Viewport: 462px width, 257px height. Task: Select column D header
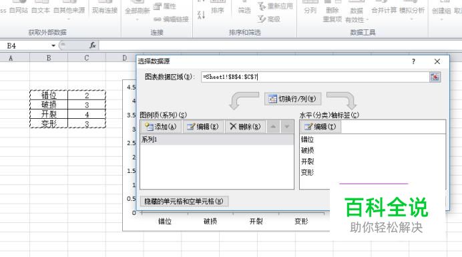point(125,58)
